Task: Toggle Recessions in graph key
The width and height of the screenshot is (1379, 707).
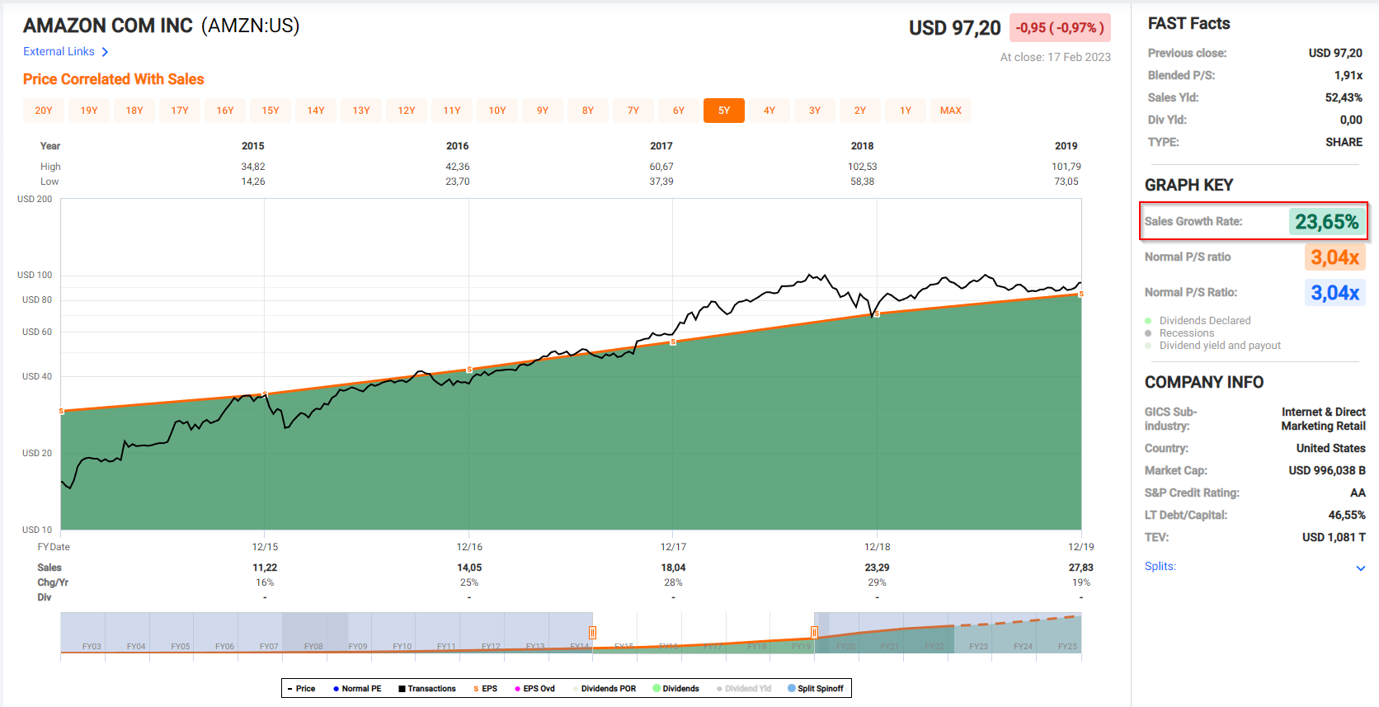Action: (1186, 333)
